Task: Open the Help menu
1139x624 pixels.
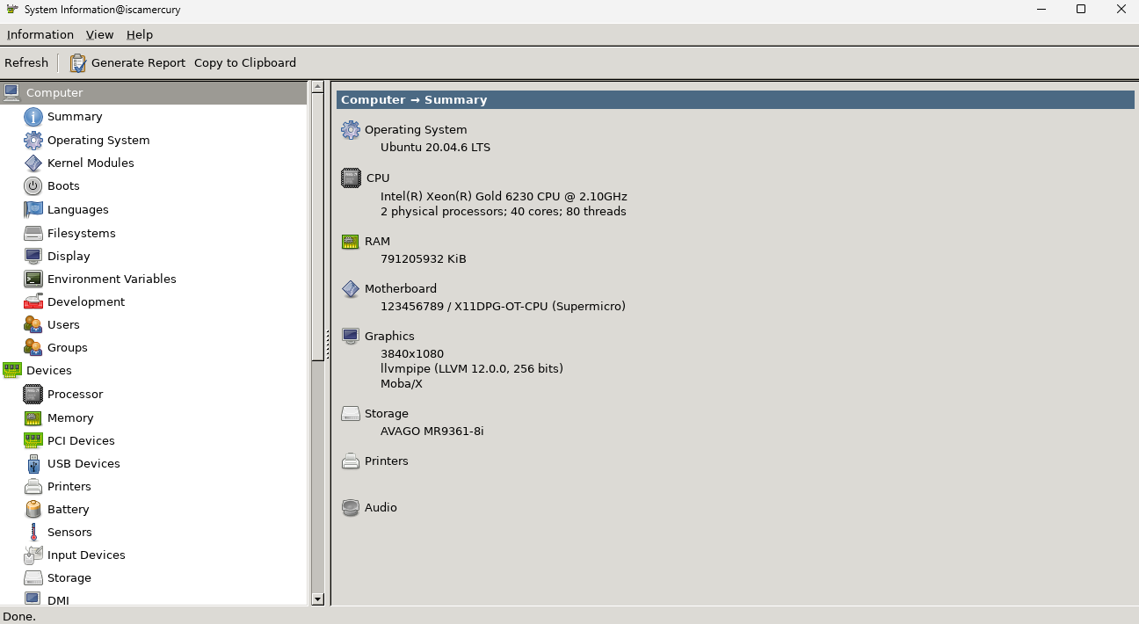Action: 140,34
